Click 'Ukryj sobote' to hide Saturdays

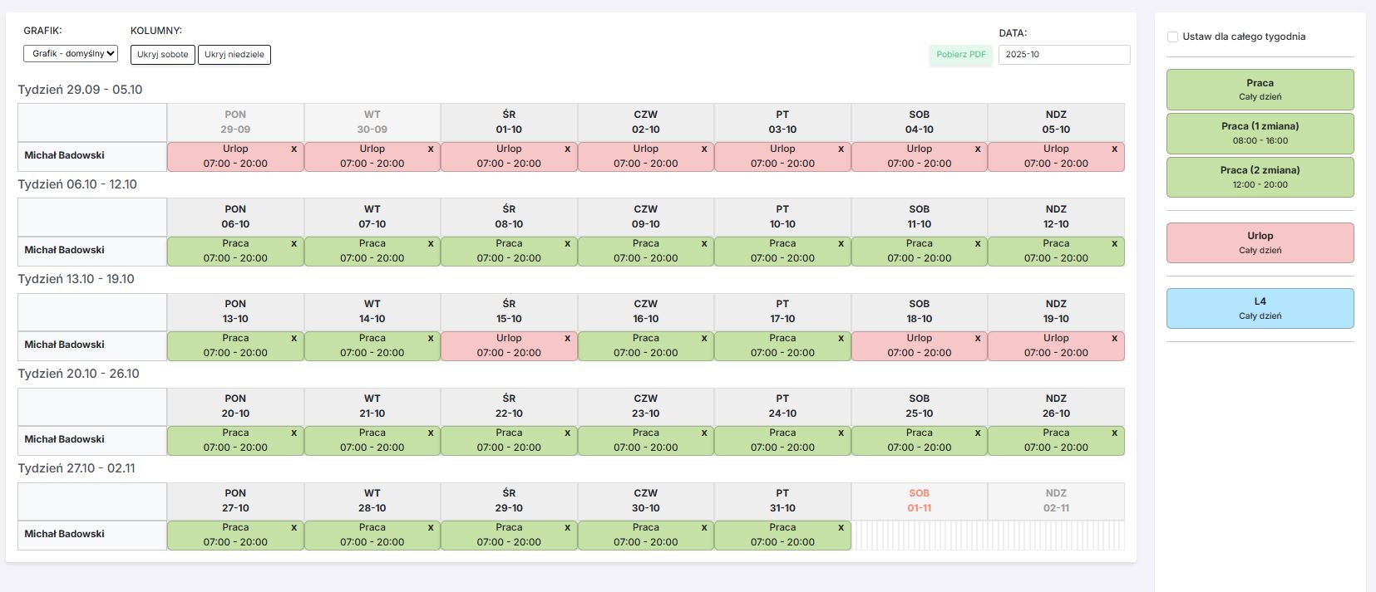(x=163, y=55)
